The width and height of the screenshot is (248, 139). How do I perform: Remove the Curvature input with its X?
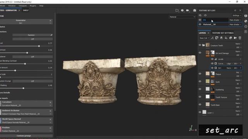[50, 102]
